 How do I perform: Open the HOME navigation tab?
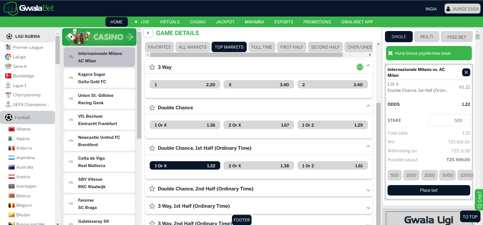[116, 22]
